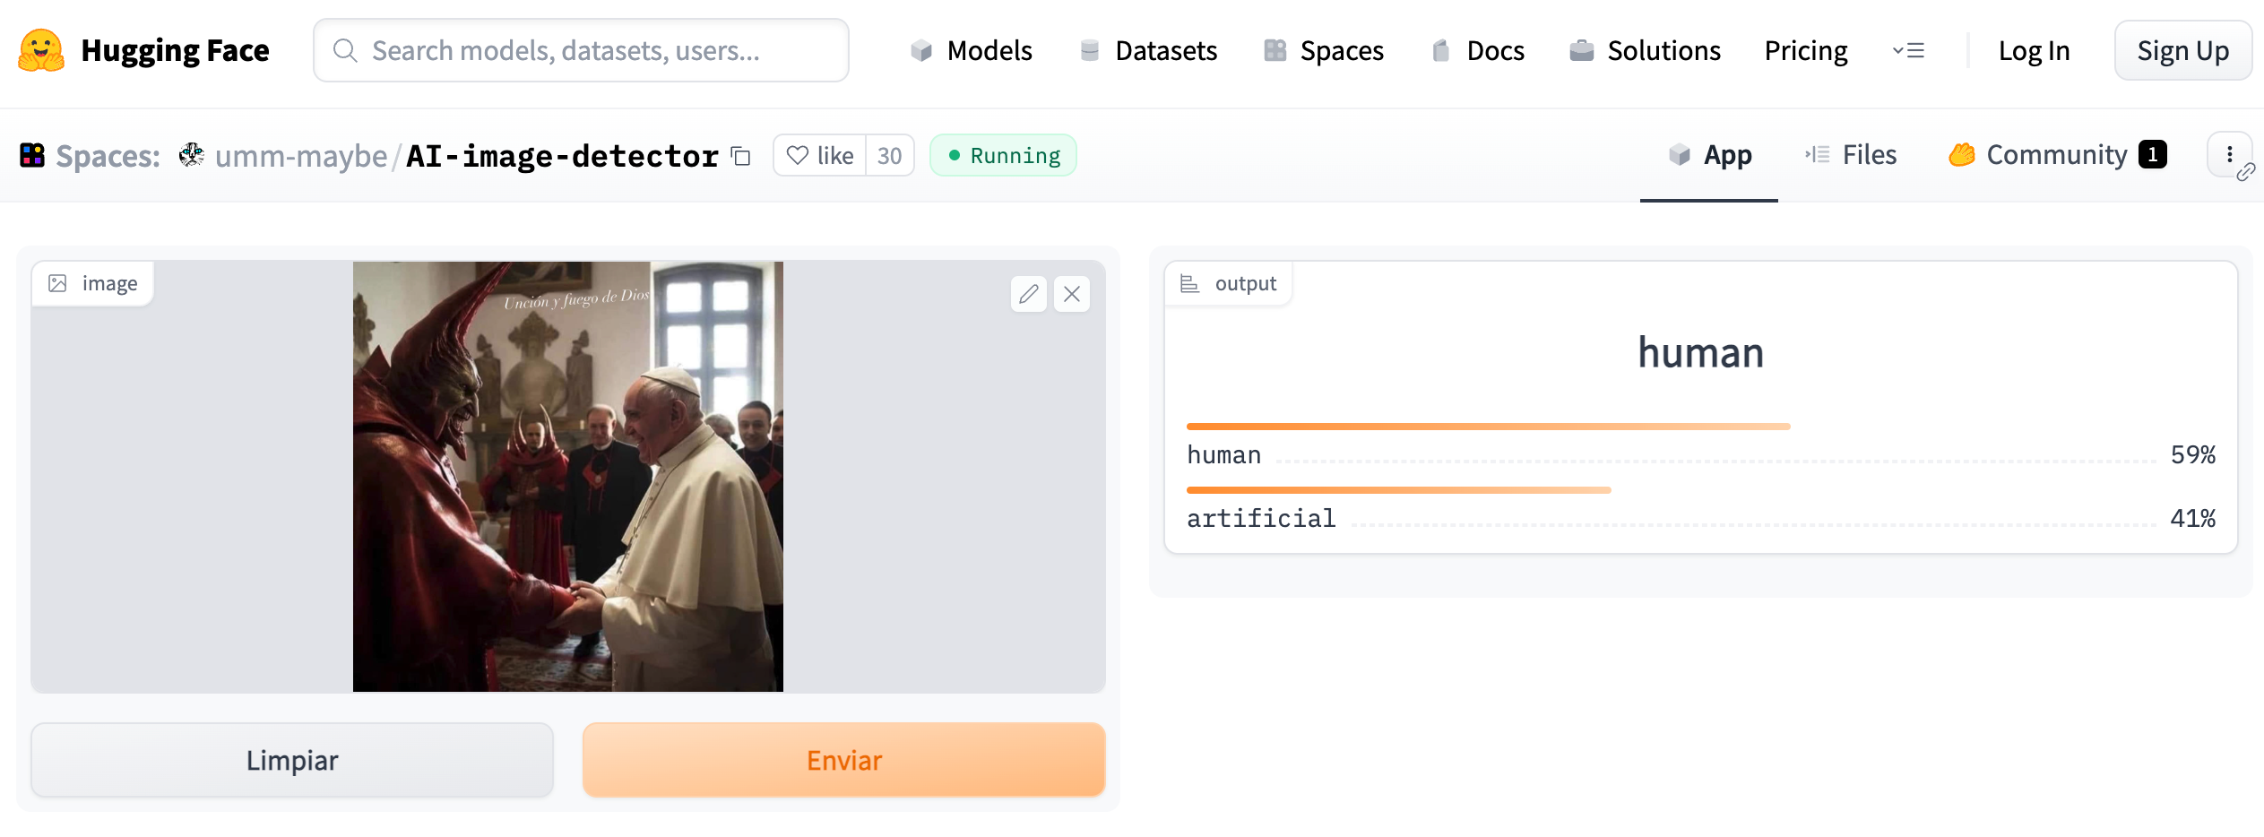Click the Spaces colorful grid icon
The width and height of the screenshot is (2264, 837).
point(32,155)
